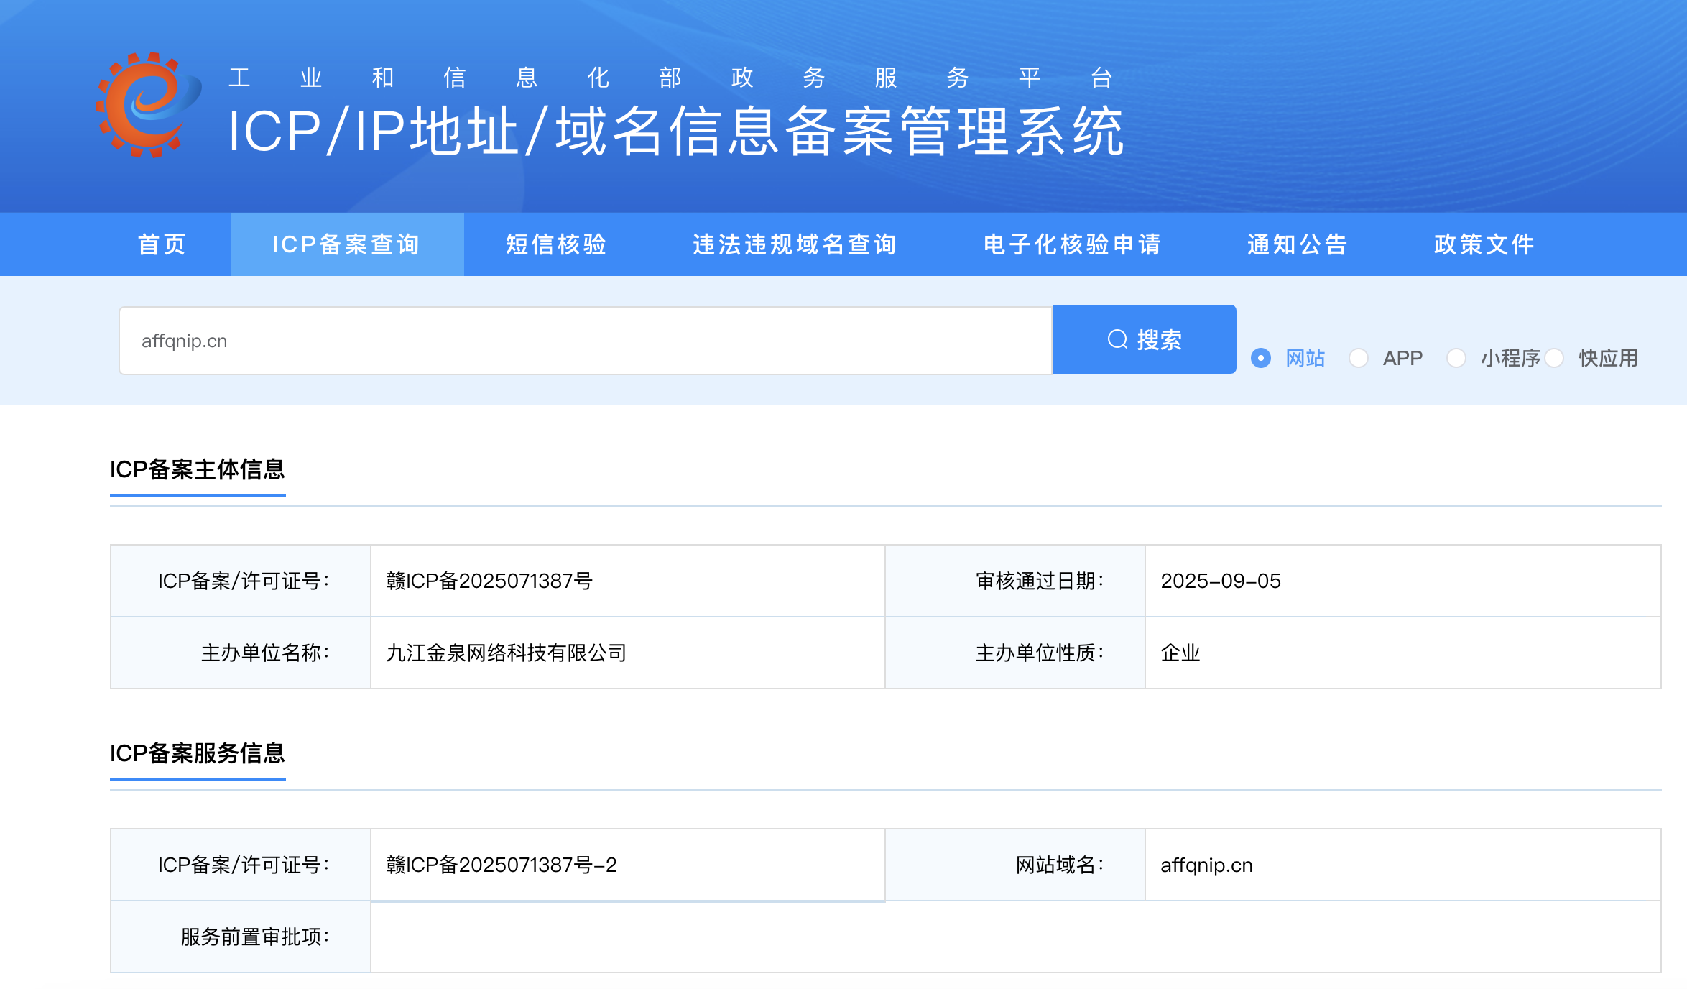The height and width of the screenshot is (989, 1687).
Task: Click the MIIT gear logo icon
Action: [149, 105]
